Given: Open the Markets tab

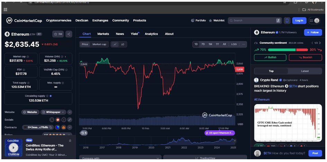Looking at the screenshot, I should pyautogui.click(x=103, y=34).
